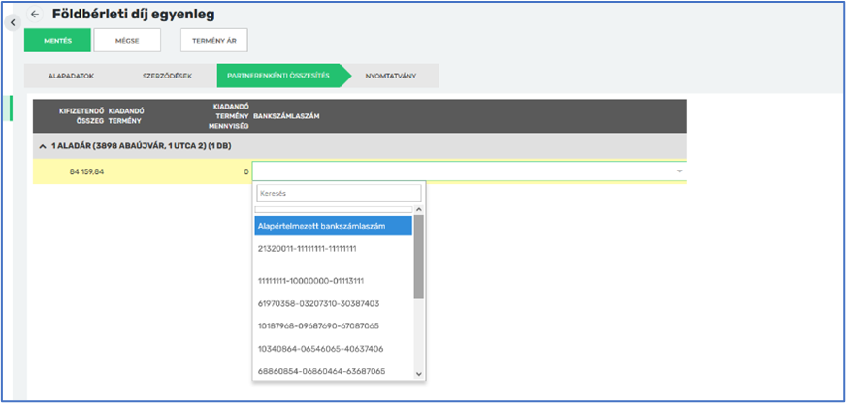This screenshot has width=846, height=403.
Task: Switch to the Alapadatok tab
Action: 69,76
